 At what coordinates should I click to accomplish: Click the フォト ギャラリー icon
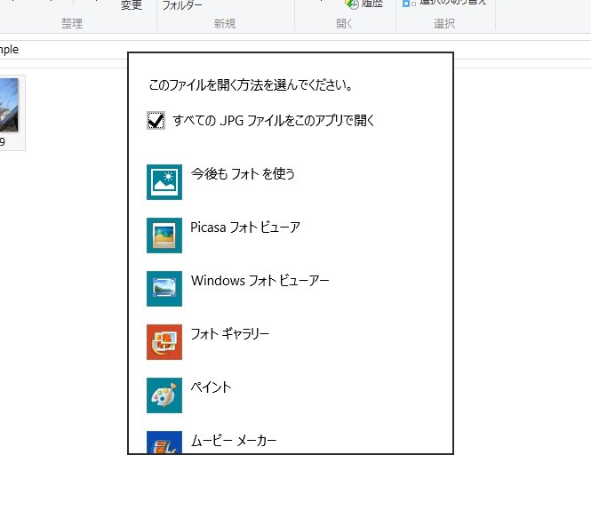click(x=164, y=342)
